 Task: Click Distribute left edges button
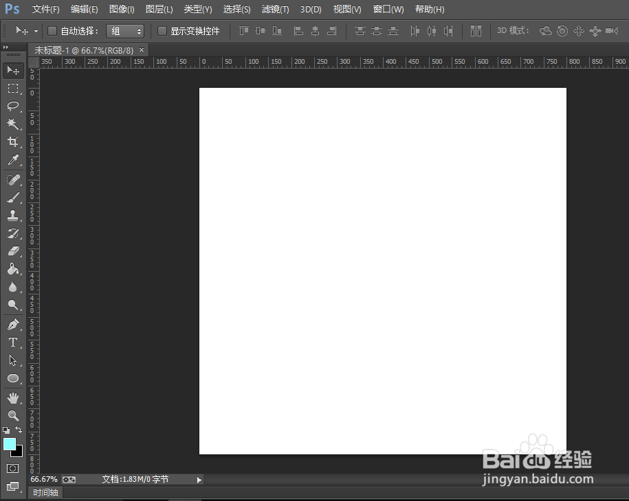415,31
